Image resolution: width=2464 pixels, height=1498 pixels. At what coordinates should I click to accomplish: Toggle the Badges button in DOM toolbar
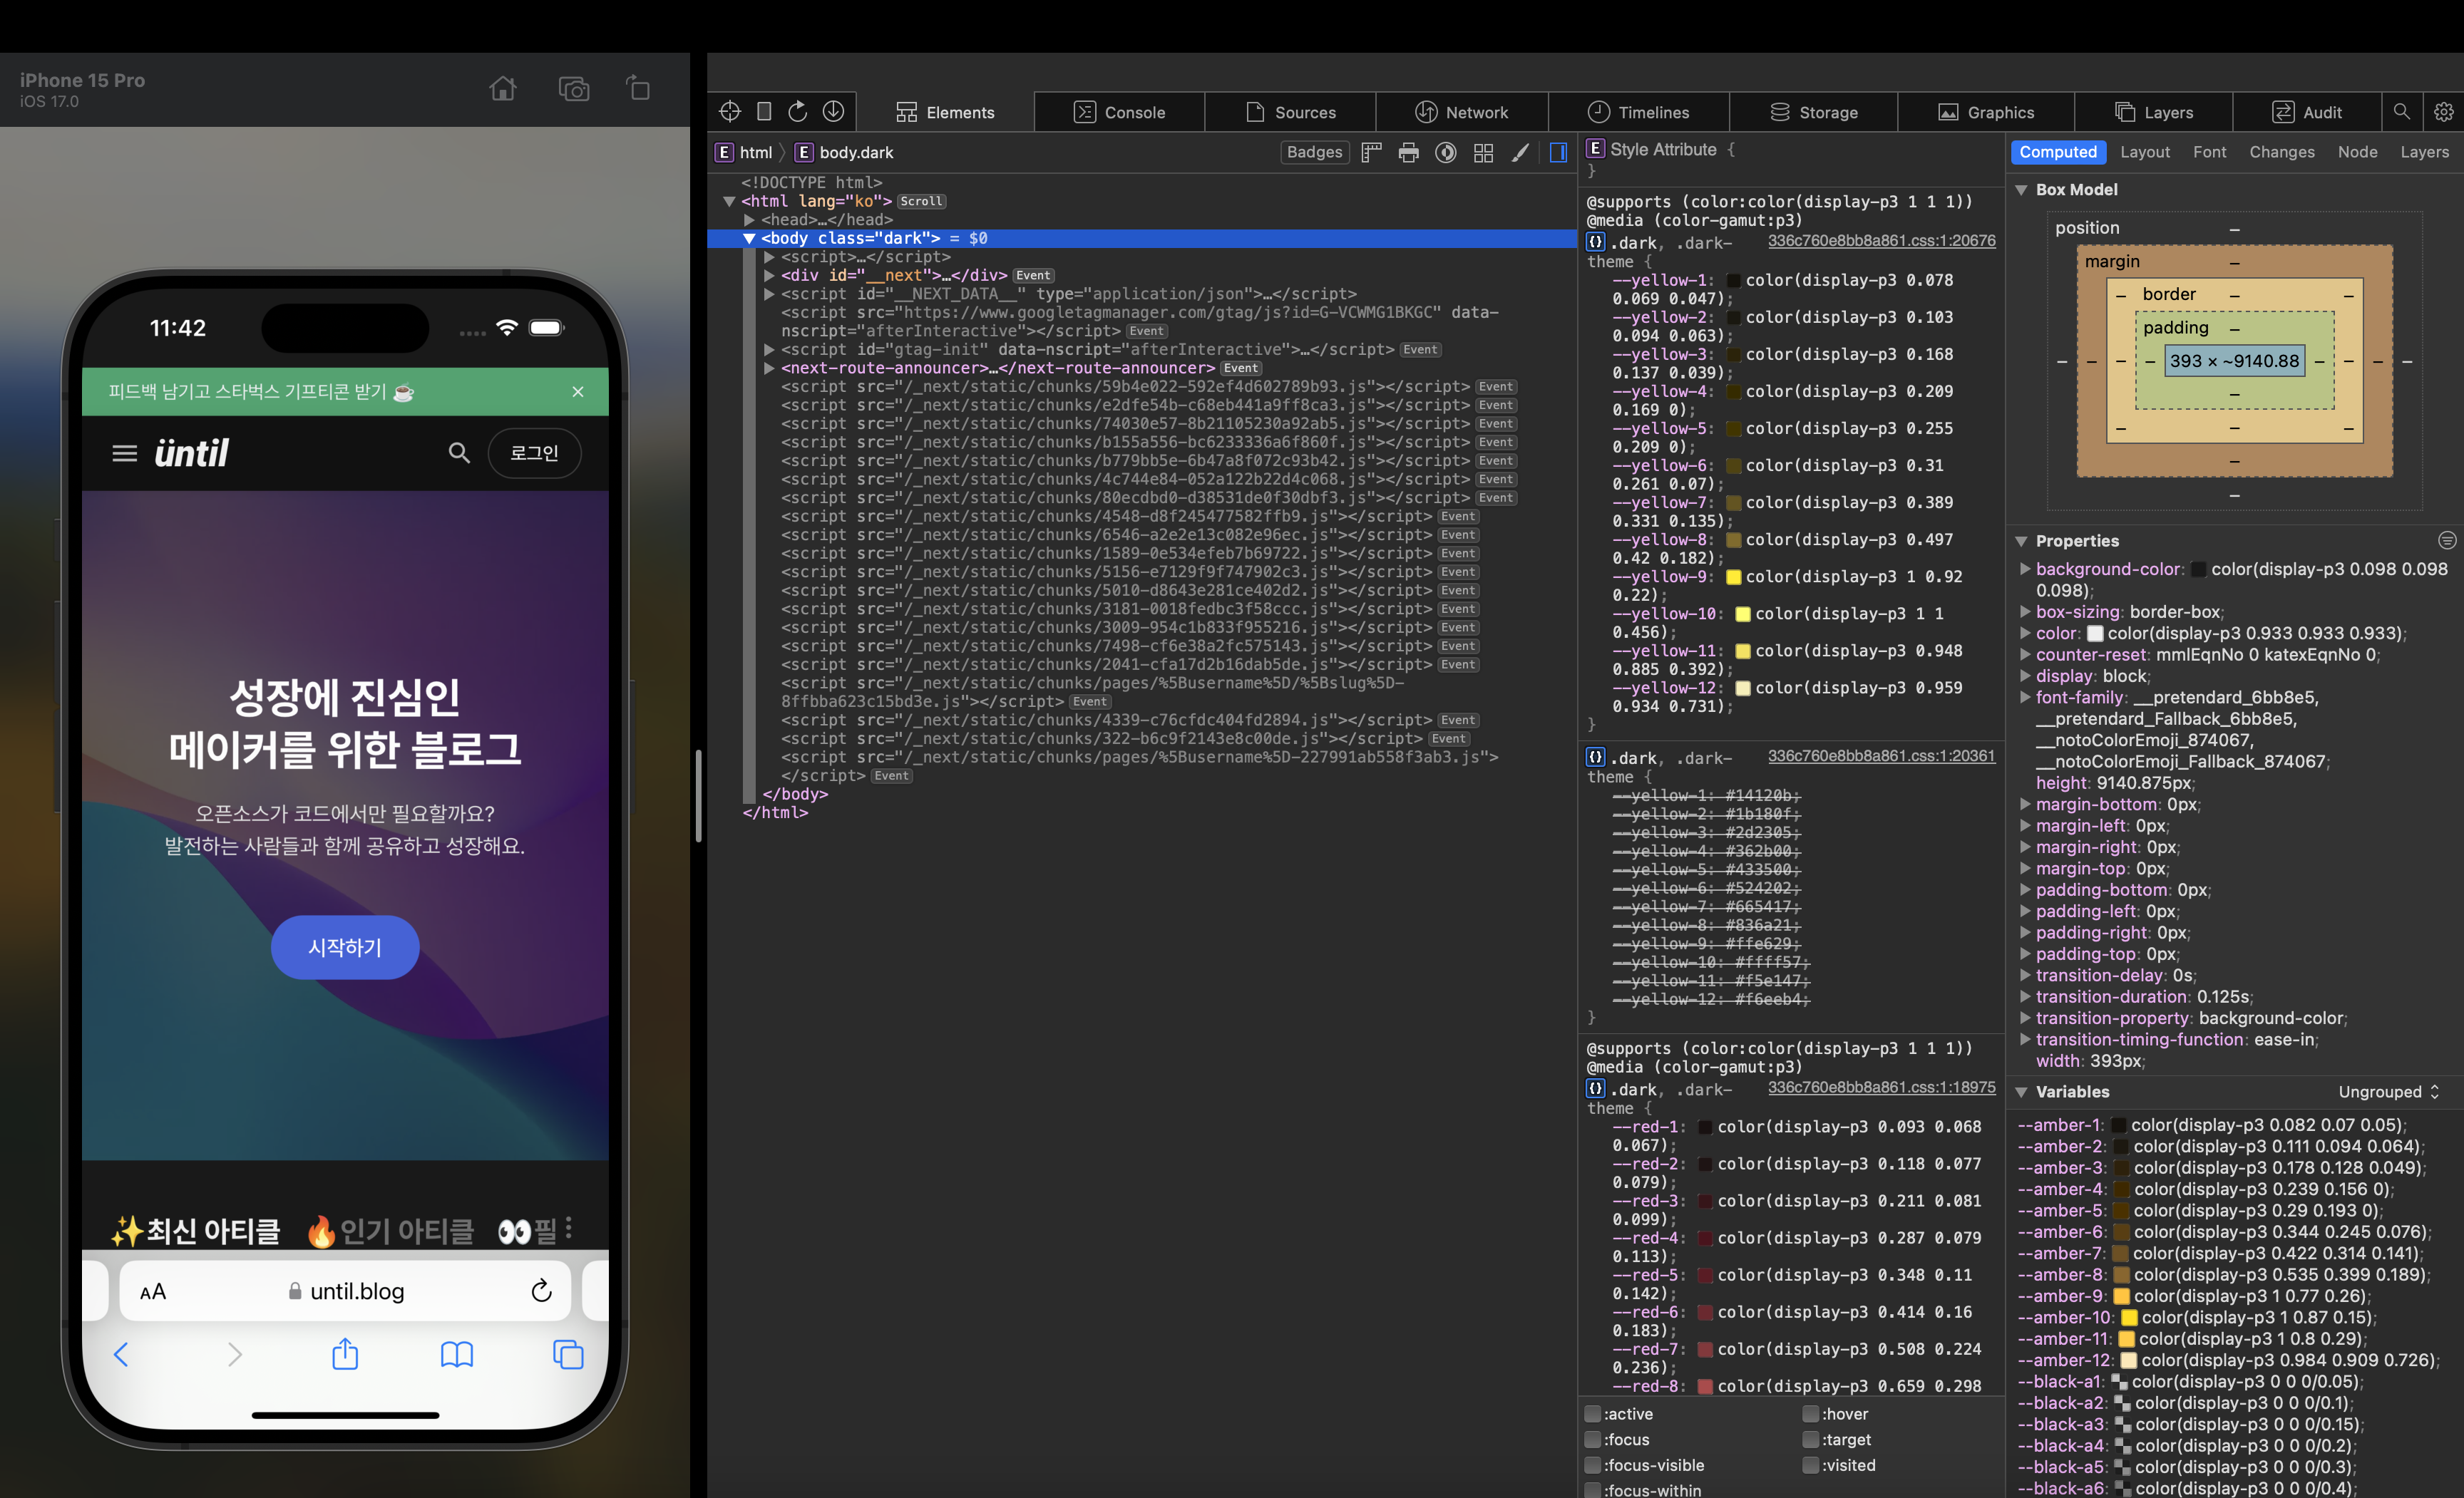click(x=1314, y=153)
